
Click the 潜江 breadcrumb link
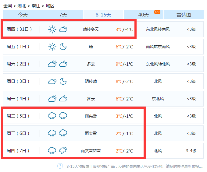coord(36,6)
